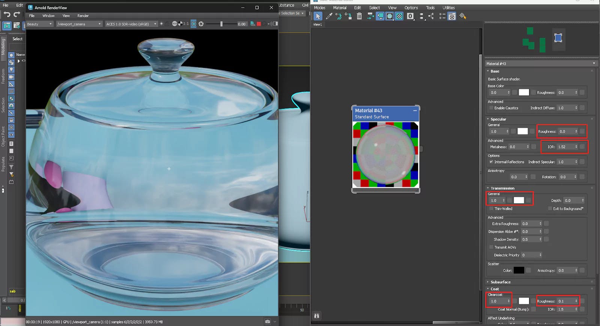Viewport: 600px width, 326px height.
Task: Click the Scatter Color black swatch
Action: tap(519, 270)
